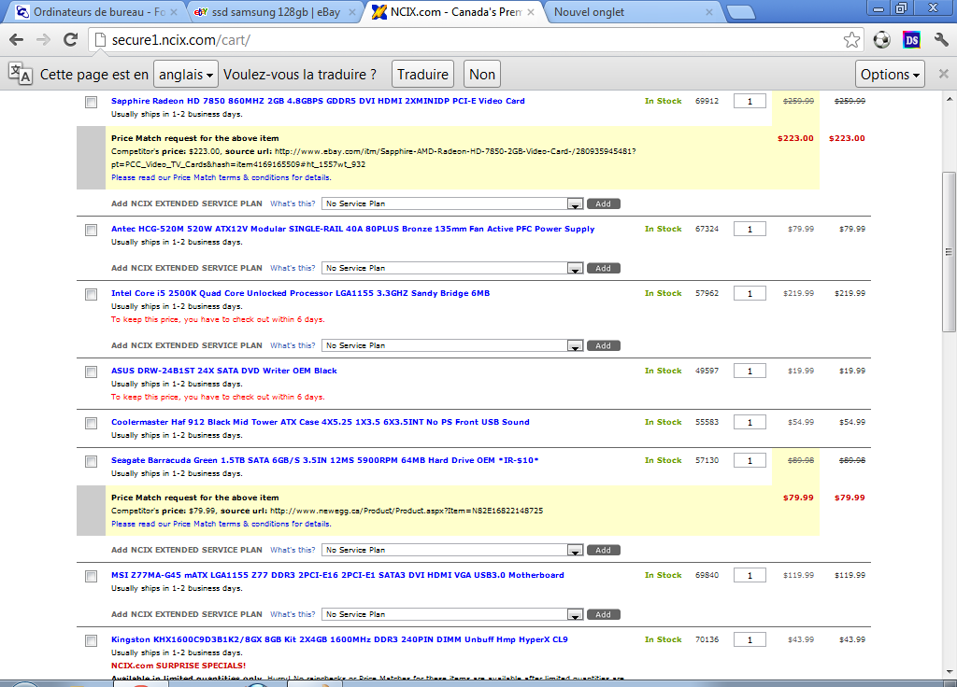
Task: Select the Intel Core i5 2500K checkbox
Action: 91,294
